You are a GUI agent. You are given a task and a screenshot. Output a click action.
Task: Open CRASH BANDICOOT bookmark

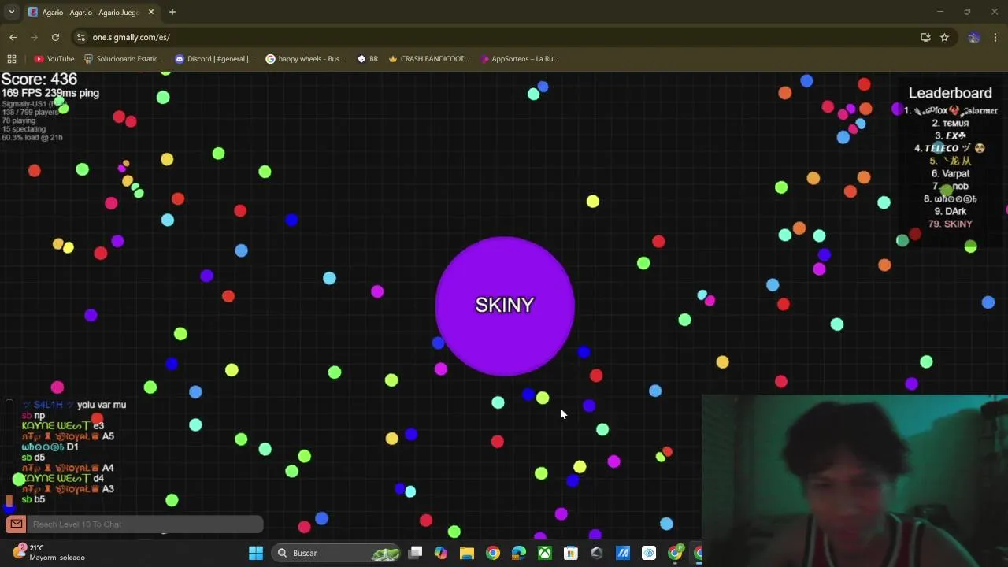pos(429,58)
